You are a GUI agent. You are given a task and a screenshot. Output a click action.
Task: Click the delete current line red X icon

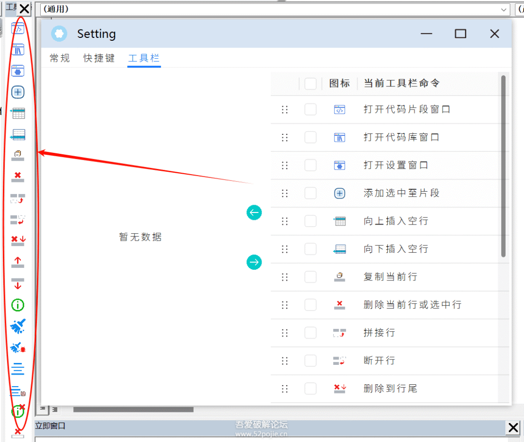point(18,177)
